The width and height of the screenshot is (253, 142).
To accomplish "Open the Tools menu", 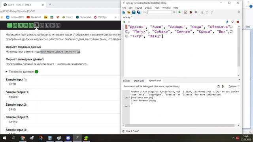I will [157, 8].
